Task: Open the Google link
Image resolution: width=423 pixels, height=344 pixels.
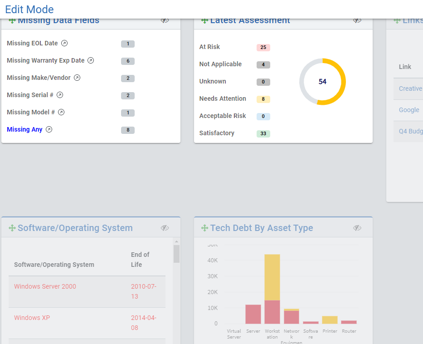Action: (x=409, y=110)
